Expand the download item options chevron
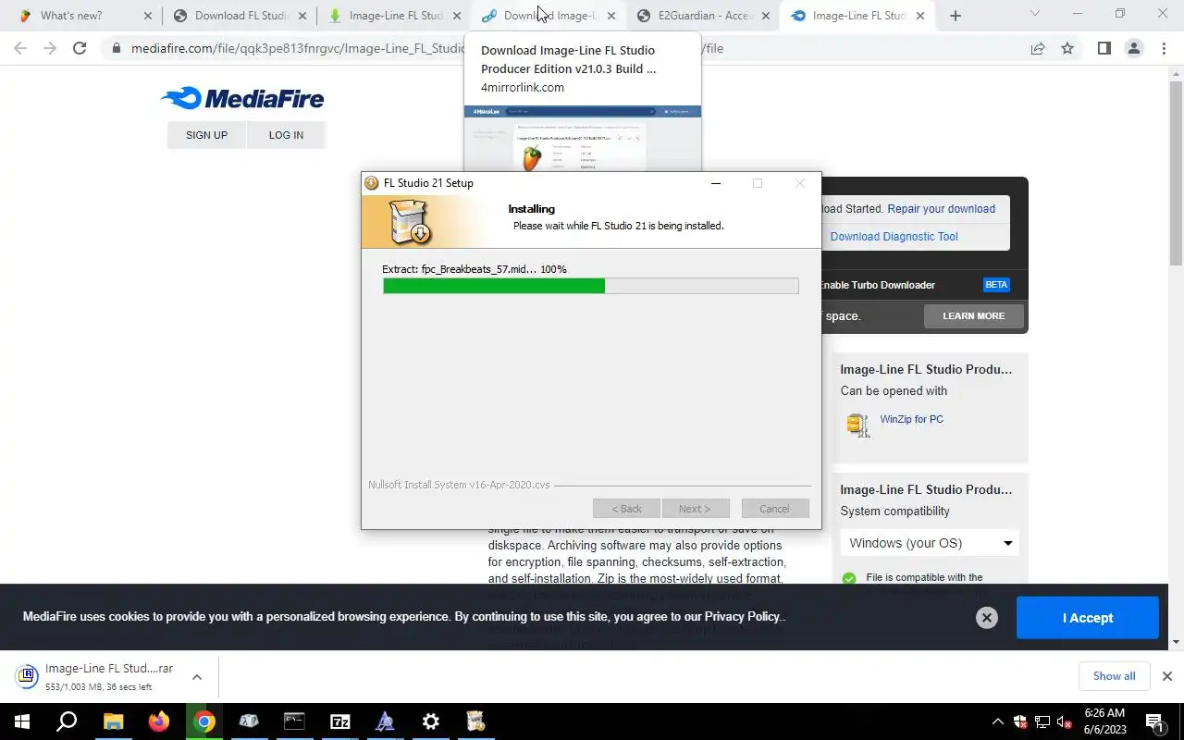 coord(197,677)
